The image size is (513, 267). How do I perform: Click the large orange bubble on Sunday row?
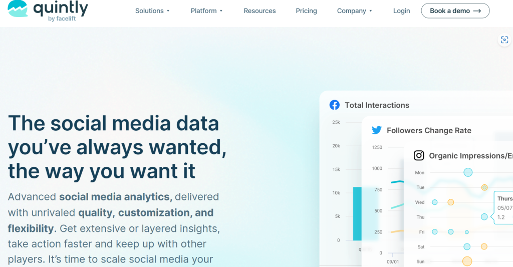[x=467, y=261]
